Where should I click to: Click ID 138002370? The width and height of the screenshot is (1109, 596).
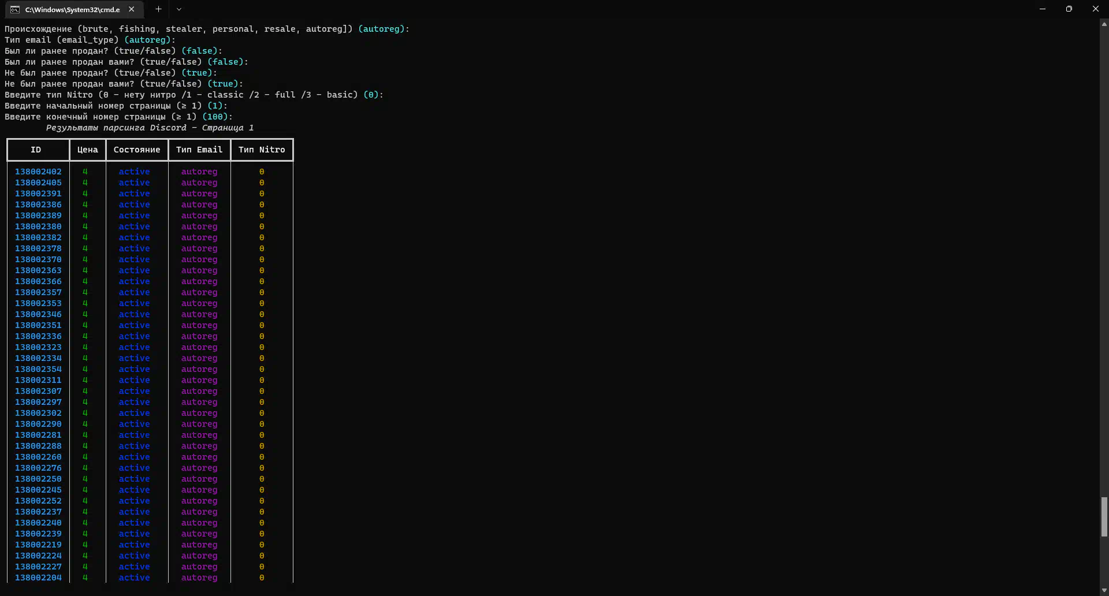click(38, 259)
